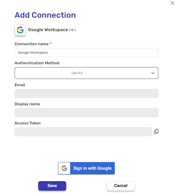This screenshot has width=176, height=196.
Task: Click the Google Workspace title text
Action: pyautogui.click(x=48, y=30)
